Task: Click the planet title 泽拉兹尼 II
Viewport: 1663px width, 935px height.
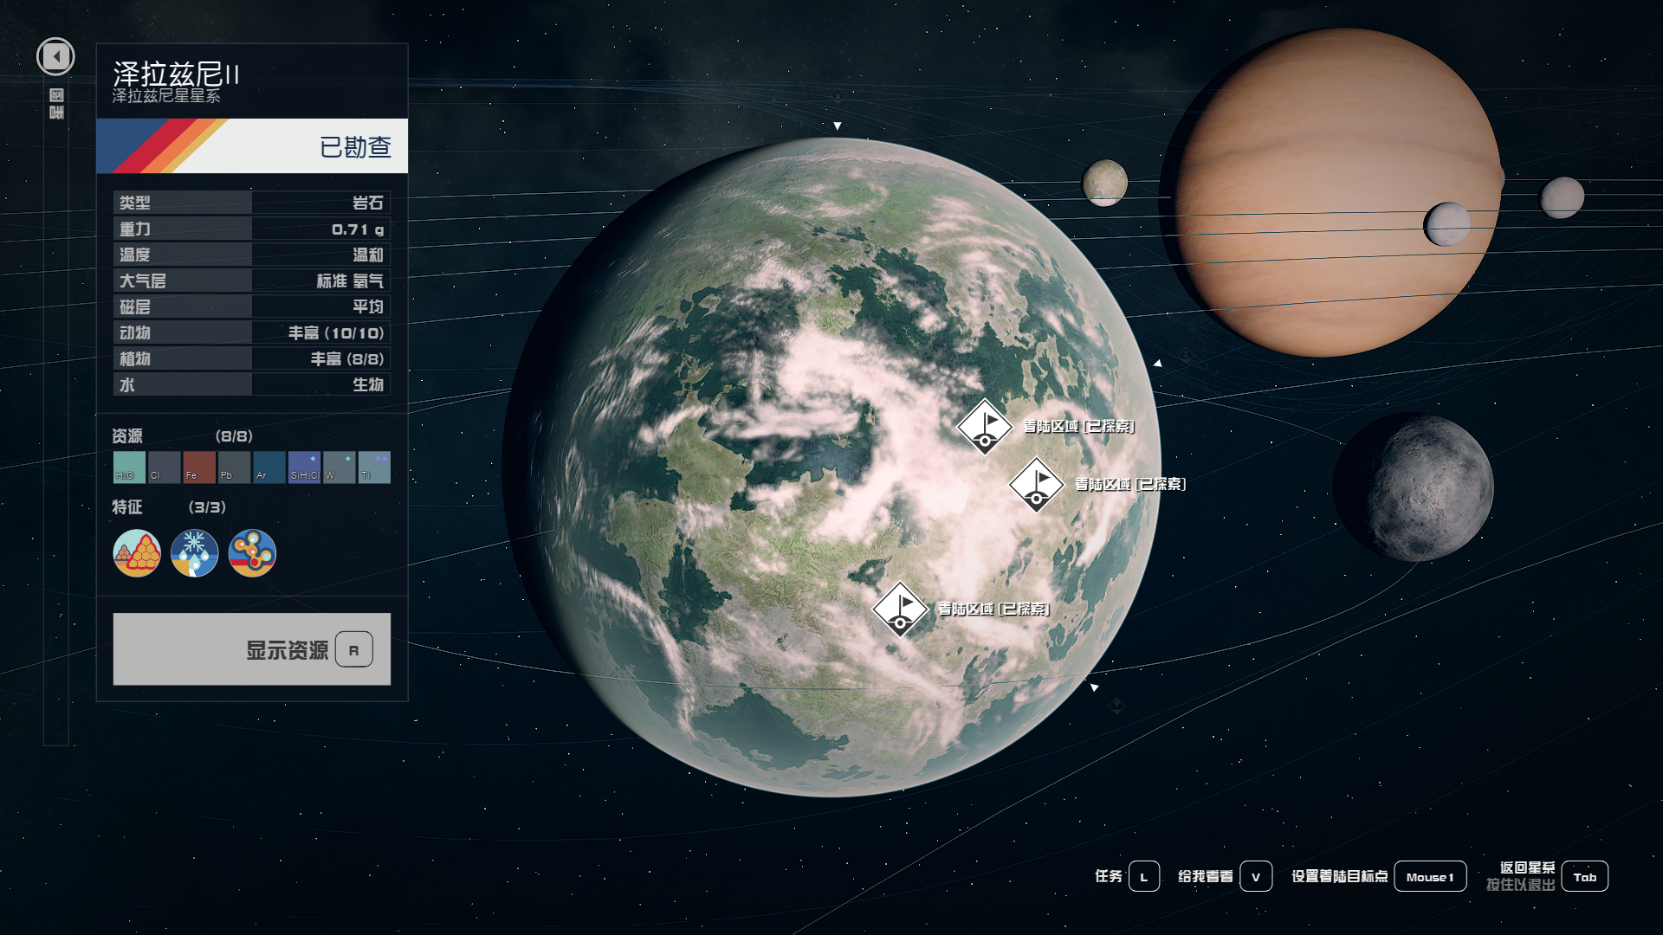Action: [x=176, y=74]
